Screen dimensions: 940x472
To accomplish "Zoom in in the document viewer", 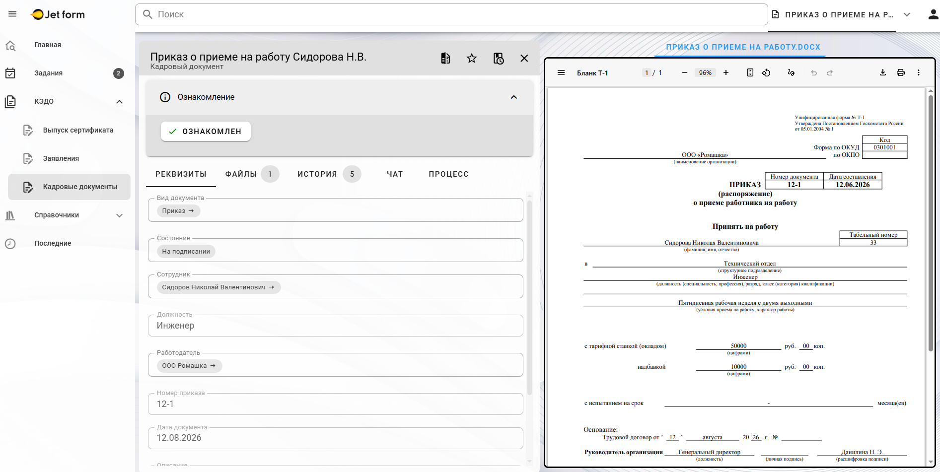I will 726,73.
